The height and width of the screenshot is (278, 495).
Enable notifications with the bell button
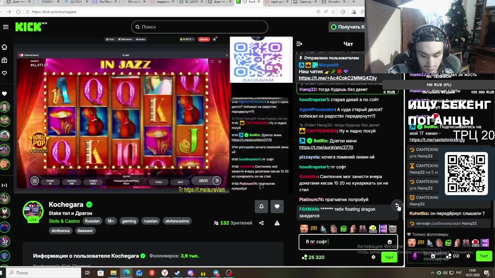261,207
